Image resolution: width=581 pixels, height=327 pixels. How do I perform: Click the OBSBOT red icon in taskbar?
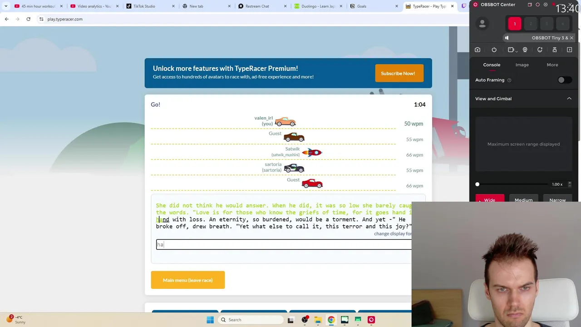[371, 320]
